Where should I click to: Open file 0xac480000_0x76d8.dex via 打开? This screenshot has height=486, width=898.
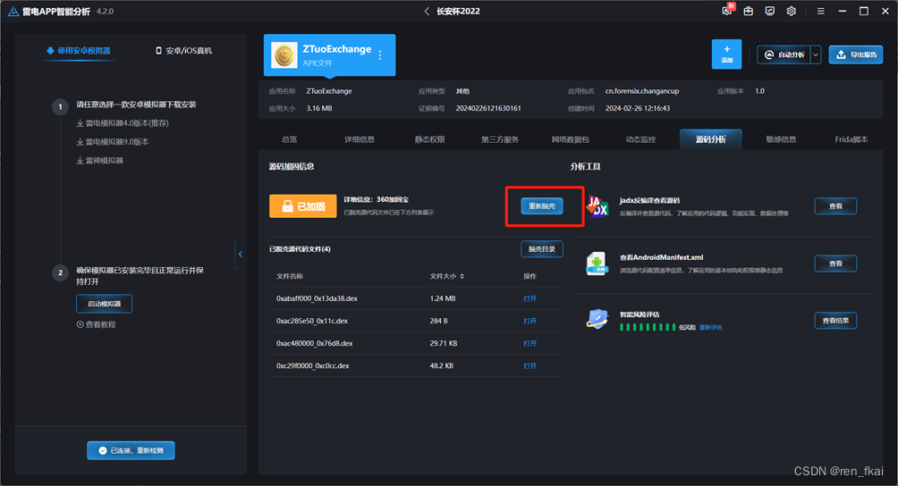click(529, 343)
